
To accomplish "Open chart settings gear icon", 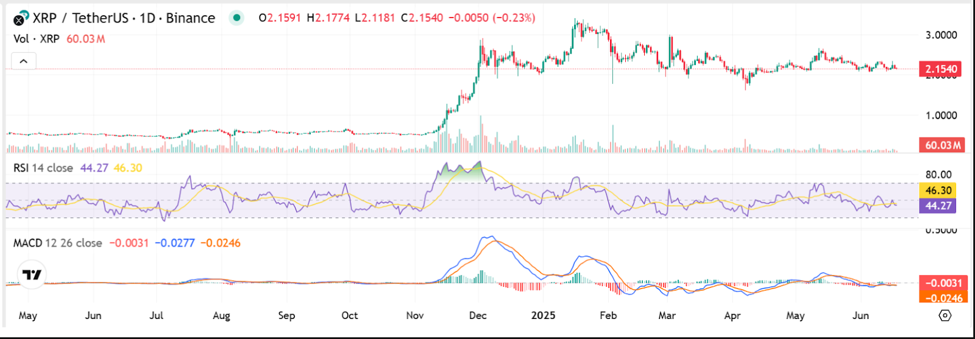I will [x=945, y=315].
